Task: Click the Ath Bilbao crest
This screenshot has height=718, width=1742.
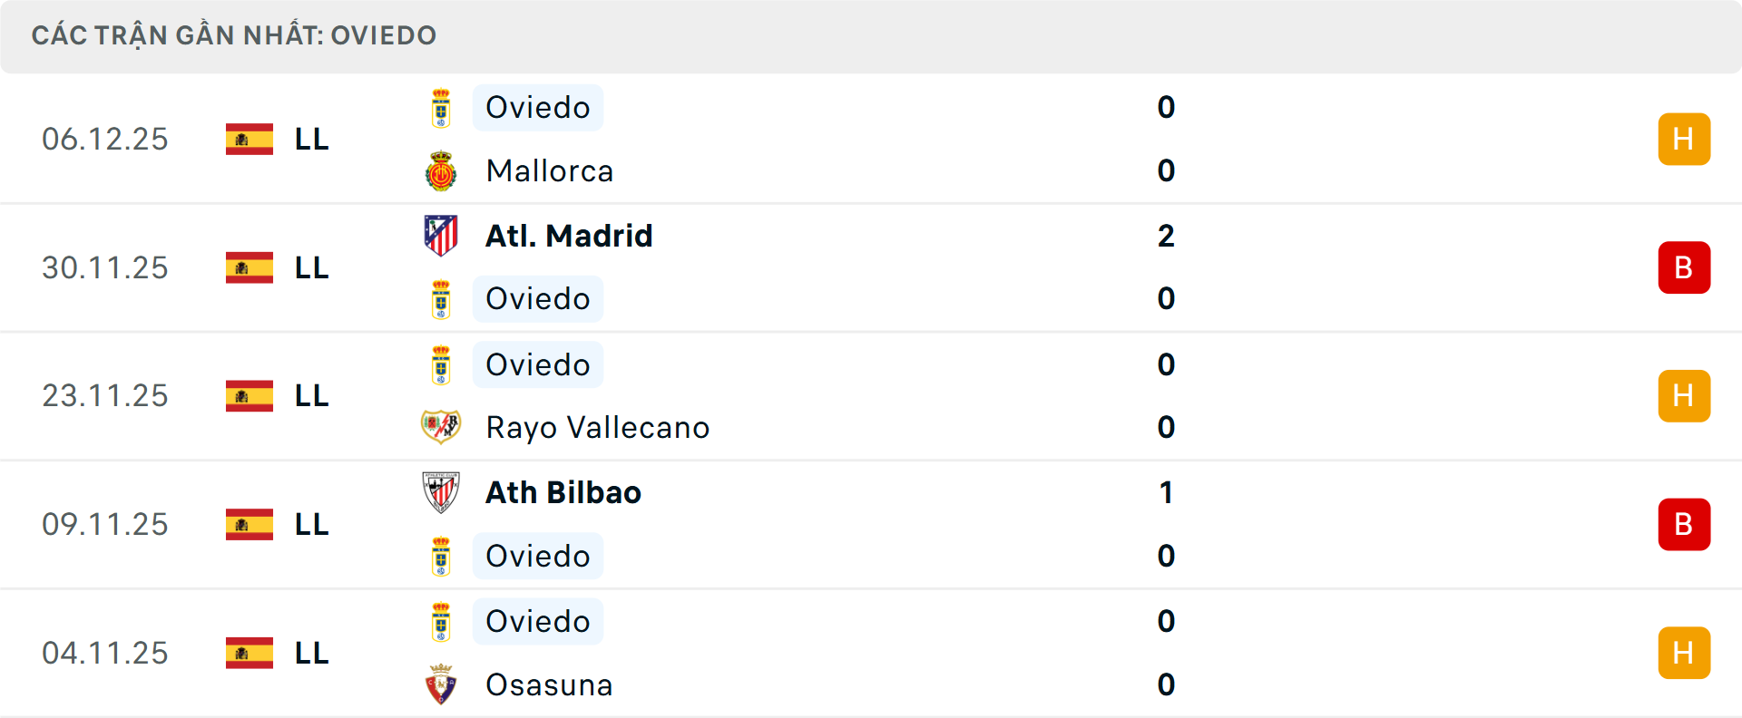Action: coord(442,493)
